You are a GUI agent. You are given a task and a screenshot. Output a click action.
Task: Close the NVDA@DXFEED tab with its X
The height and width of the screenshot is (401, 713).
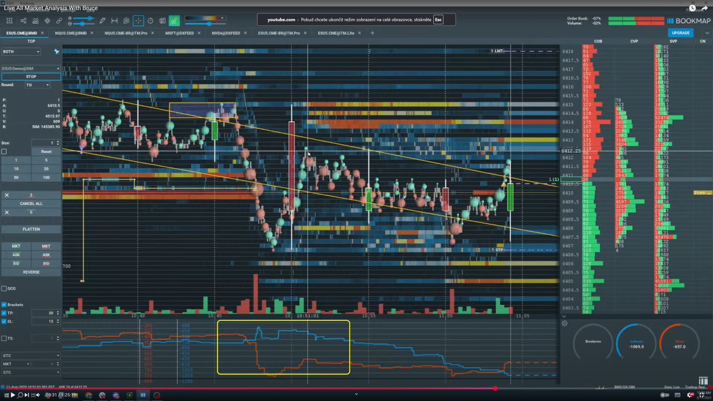point(245,33)
